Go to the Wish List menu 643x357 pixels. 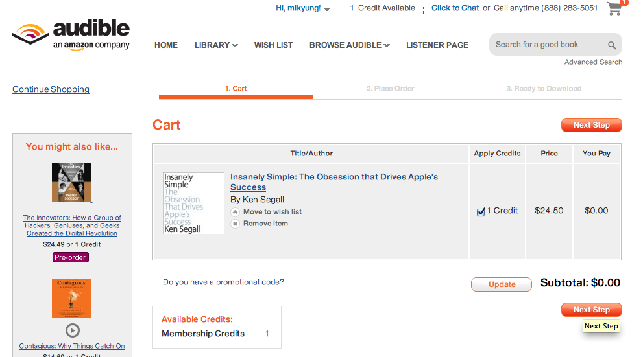coord(273,45)
